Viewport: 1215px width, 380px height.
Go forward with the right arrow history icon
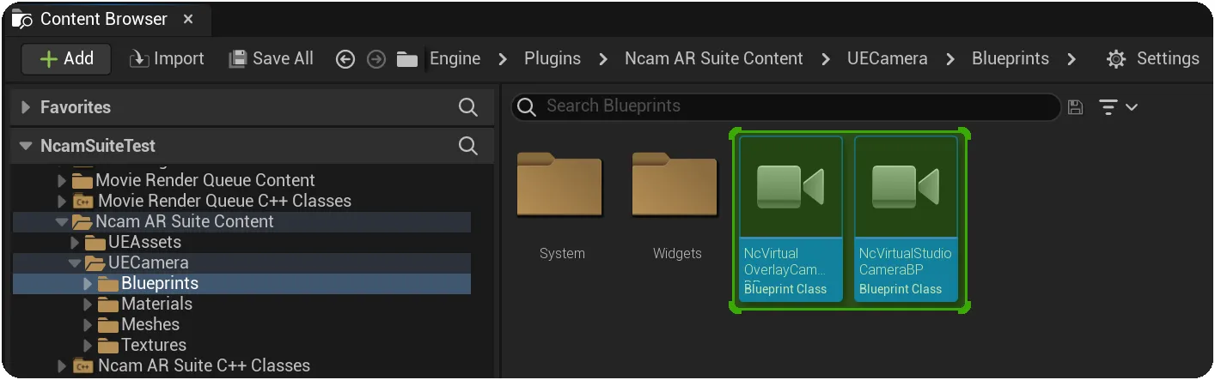tap(376, 59)
